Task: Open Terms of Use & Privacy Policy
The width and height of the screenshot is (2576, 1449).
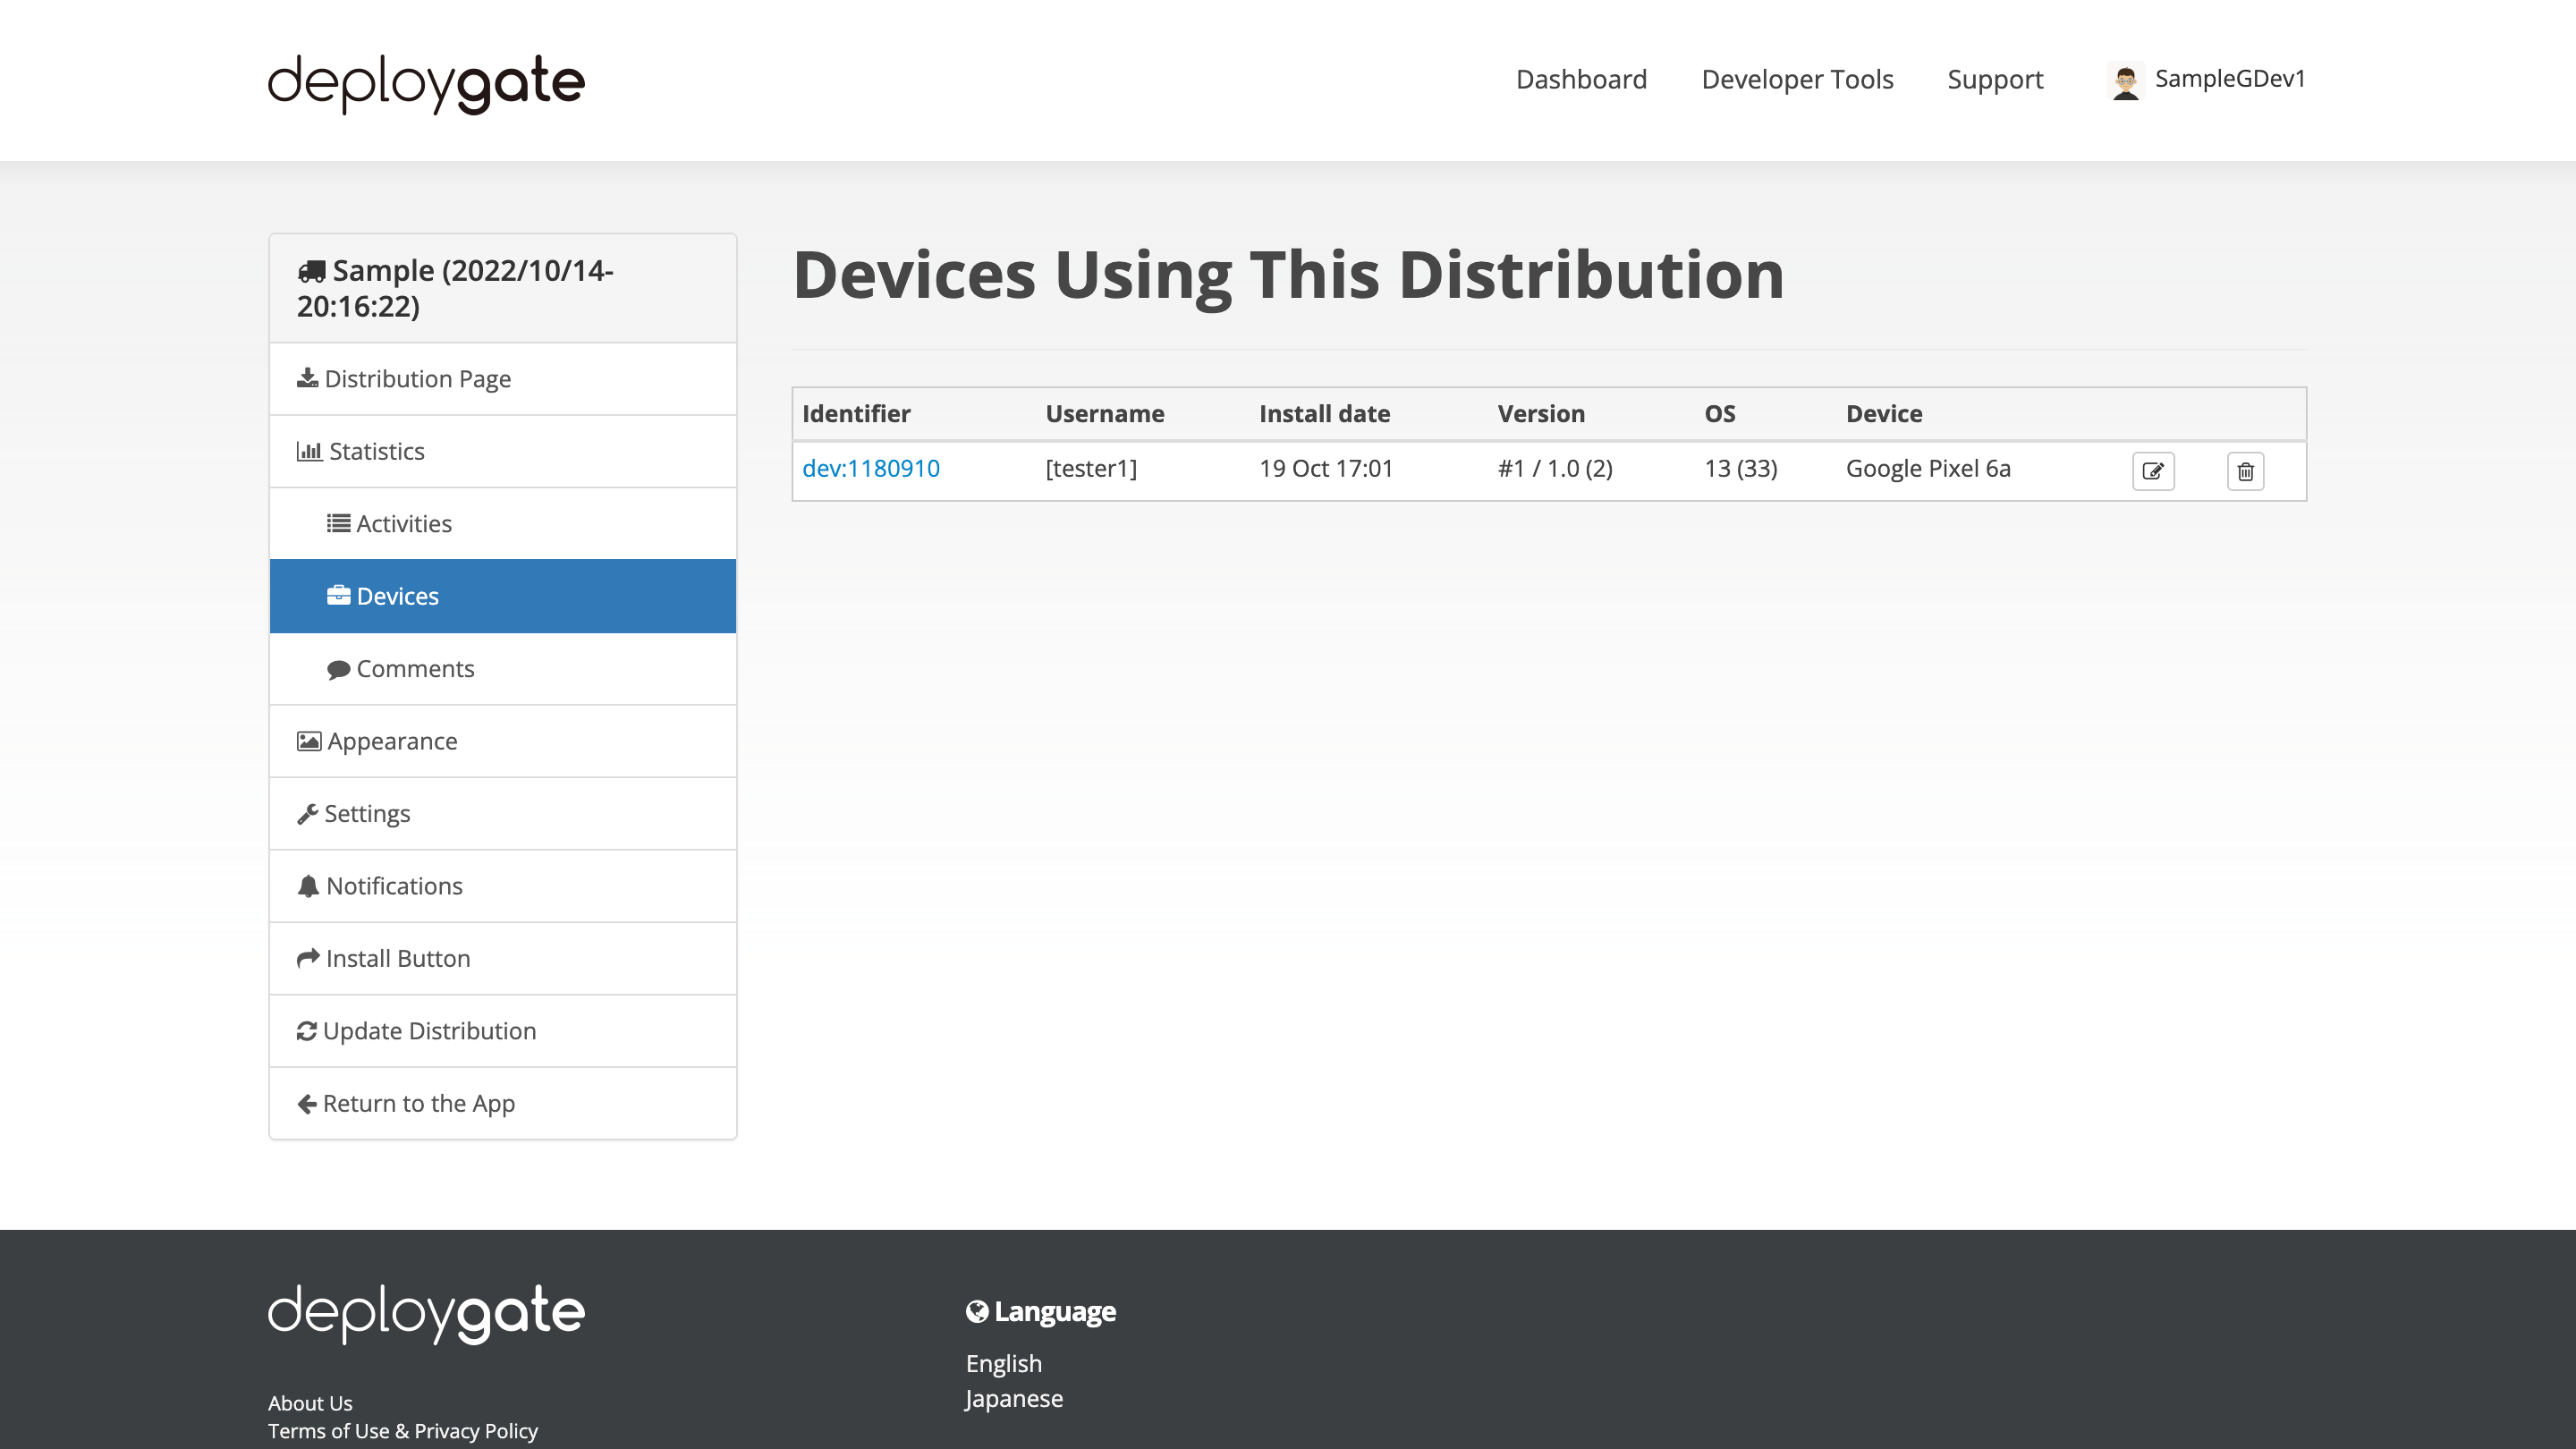Action: [x=403, y=1431]
